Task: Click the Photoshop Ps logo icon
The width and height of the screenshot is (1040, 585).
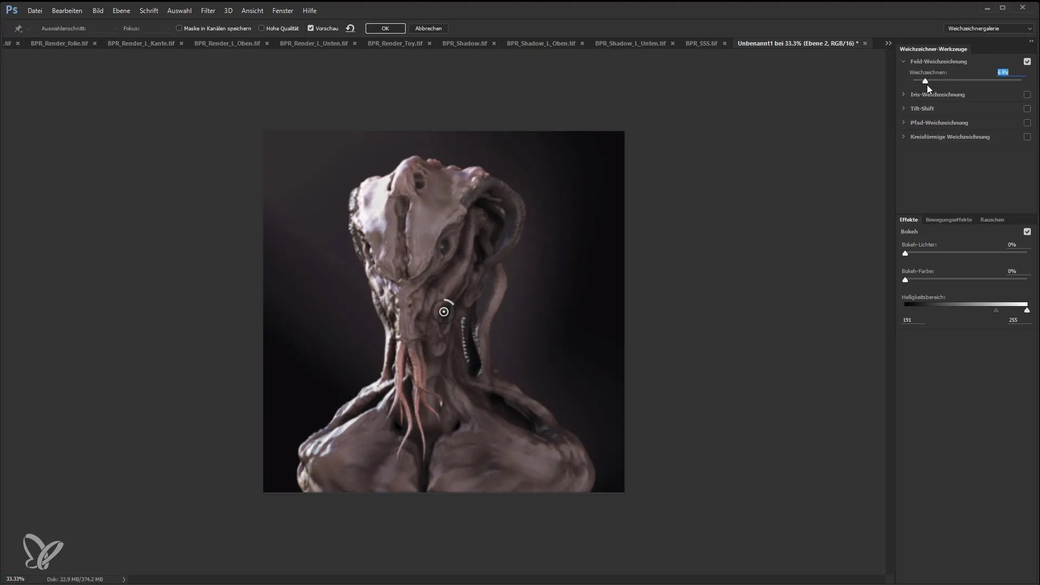Action: tap(11, 10)
